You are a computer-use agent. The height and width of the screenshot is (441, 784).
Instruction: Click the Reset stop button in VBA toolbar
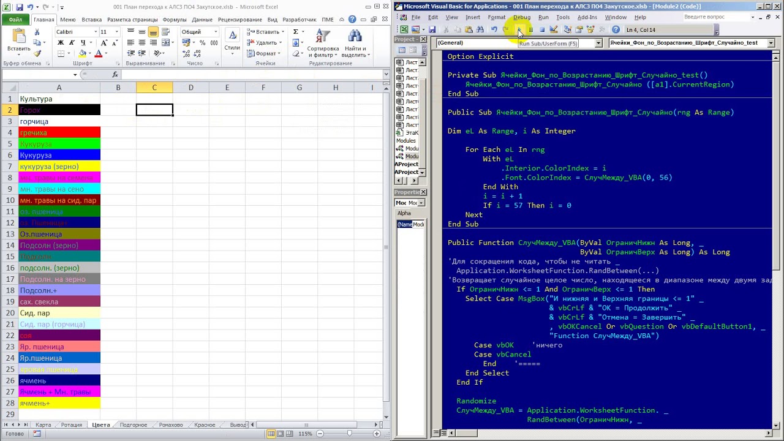(x=542, y=29)
